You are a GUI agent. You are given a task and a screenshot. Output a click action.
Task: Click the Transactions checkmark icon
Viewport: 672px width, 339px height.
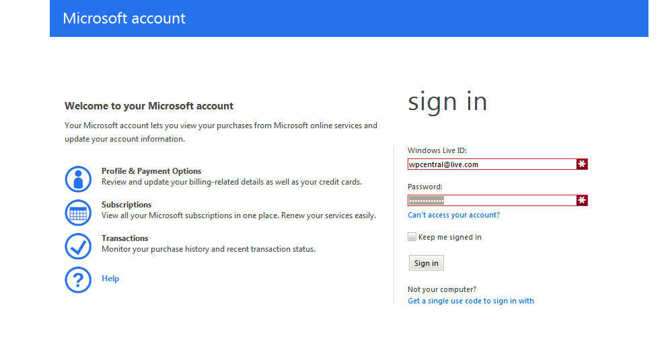(x=78, y=246)
